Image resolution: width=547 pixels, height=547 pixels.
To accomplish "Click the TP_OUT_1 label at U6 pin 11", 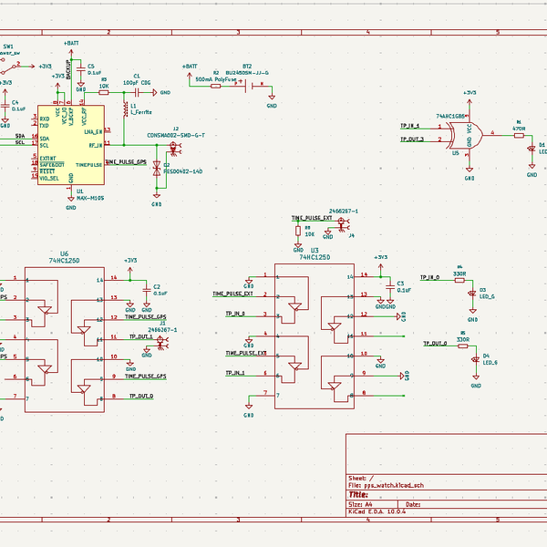I will [141, 336].
